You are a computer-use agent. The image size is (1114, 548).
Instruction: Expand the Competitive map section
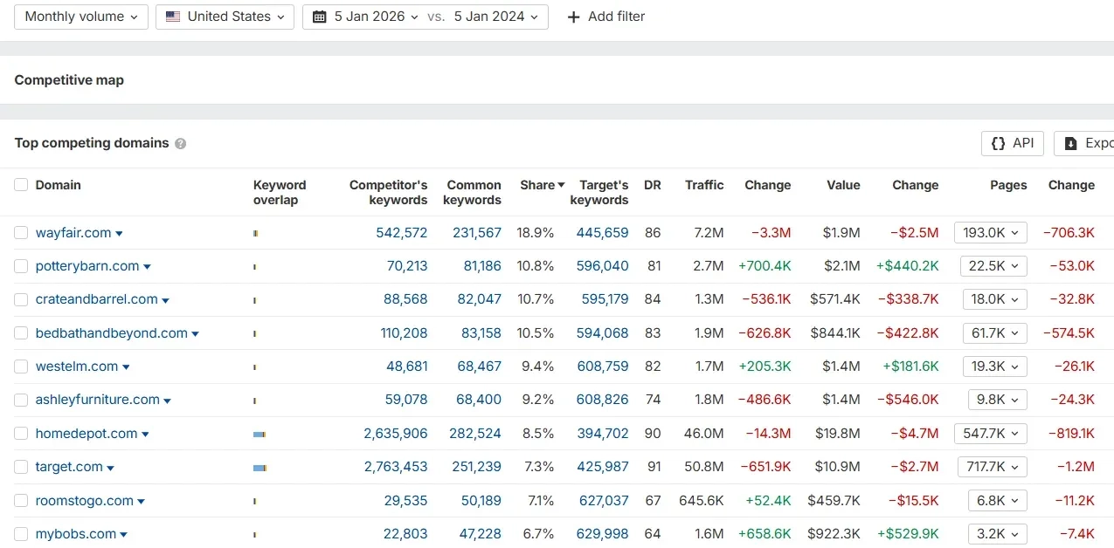tap(69, 80)
